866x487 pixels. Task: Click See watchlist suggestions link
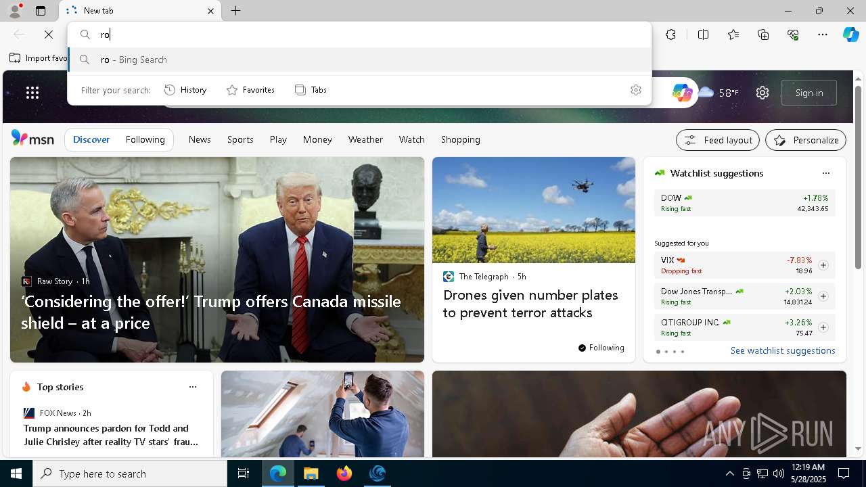click(783, 350)
